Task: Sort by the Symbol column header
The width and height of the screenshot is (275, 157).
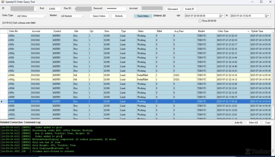Action: [x=63, y=31]
